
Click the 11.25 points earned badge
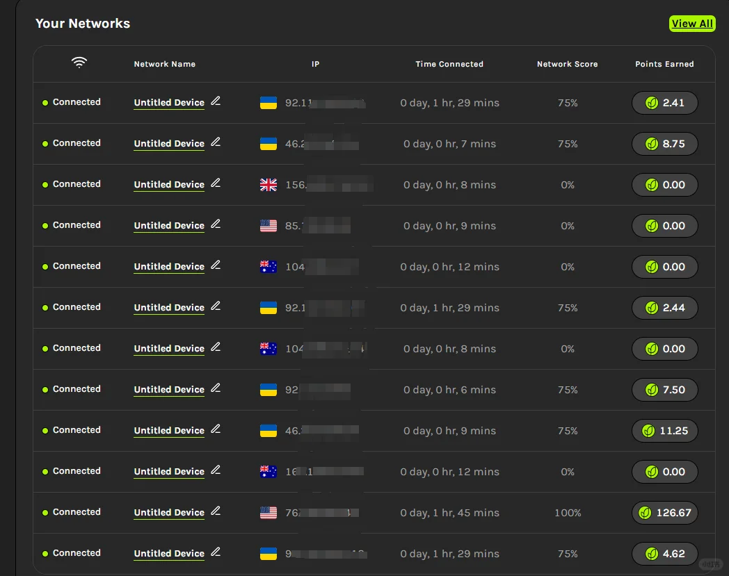[x=665, y=431]
